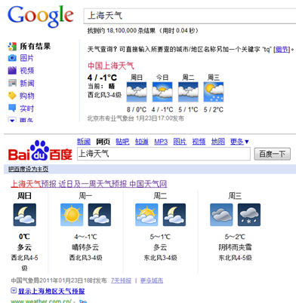
Task: Click the 4 / -1°C current temperature text
Action: (x=102, y=78)
